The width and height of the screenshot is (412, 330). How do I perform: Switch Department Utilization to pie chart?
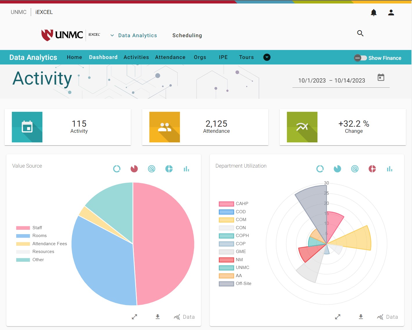pyautogui.click(x=337, y=169)
